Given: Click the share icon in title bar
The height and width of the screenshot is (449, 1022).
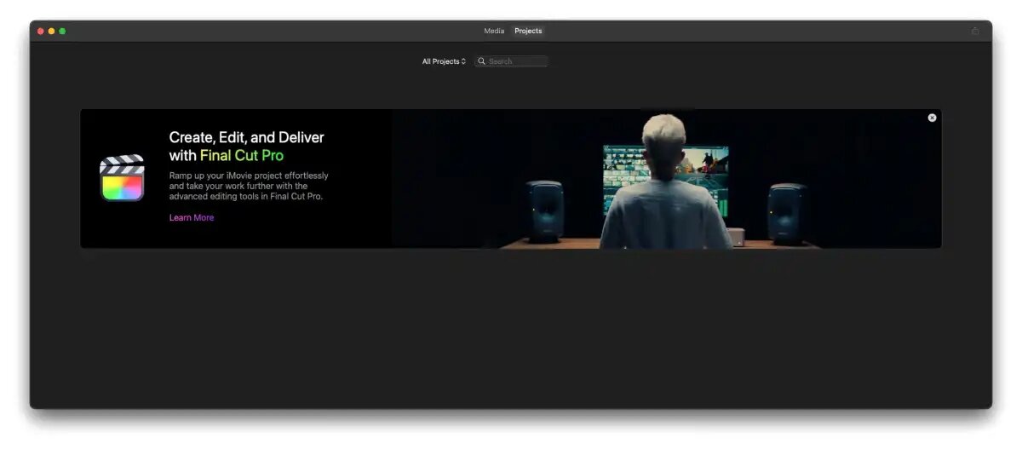Looking at the screenshot, I should pyautogui.click(x=974, y=31).
